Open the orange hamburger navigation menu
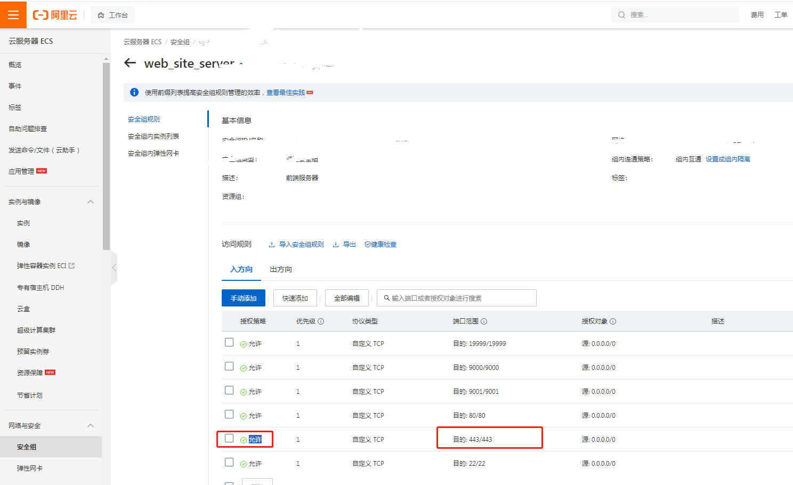The height and width of the screenshot is (485, 793). pyautogui.click(x=13, y=14)
